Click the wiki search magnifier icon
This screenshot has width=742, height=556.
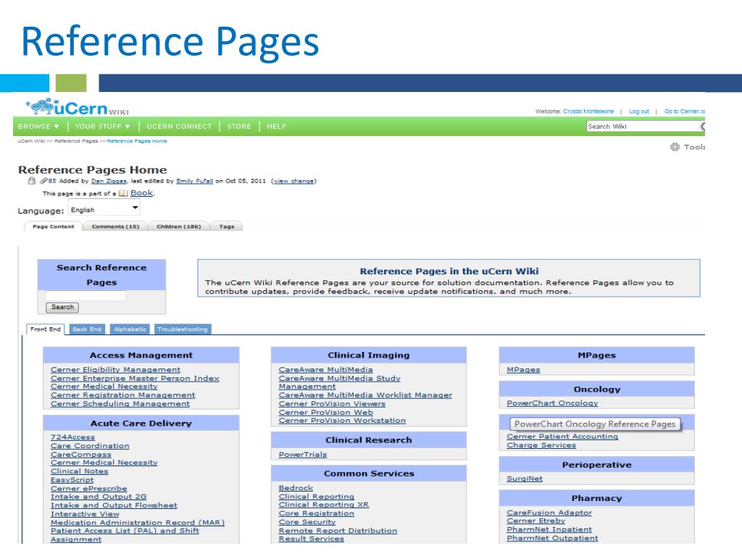pos(703,126)
